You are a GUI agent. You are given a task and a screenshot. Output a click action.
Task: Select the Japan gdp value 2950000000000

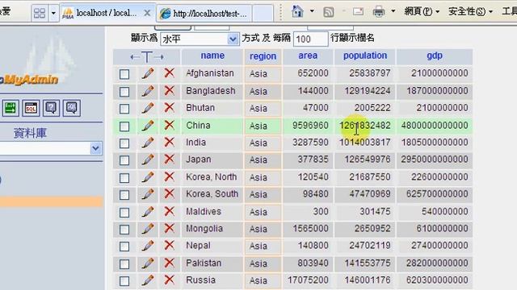(x=435, y=159)
